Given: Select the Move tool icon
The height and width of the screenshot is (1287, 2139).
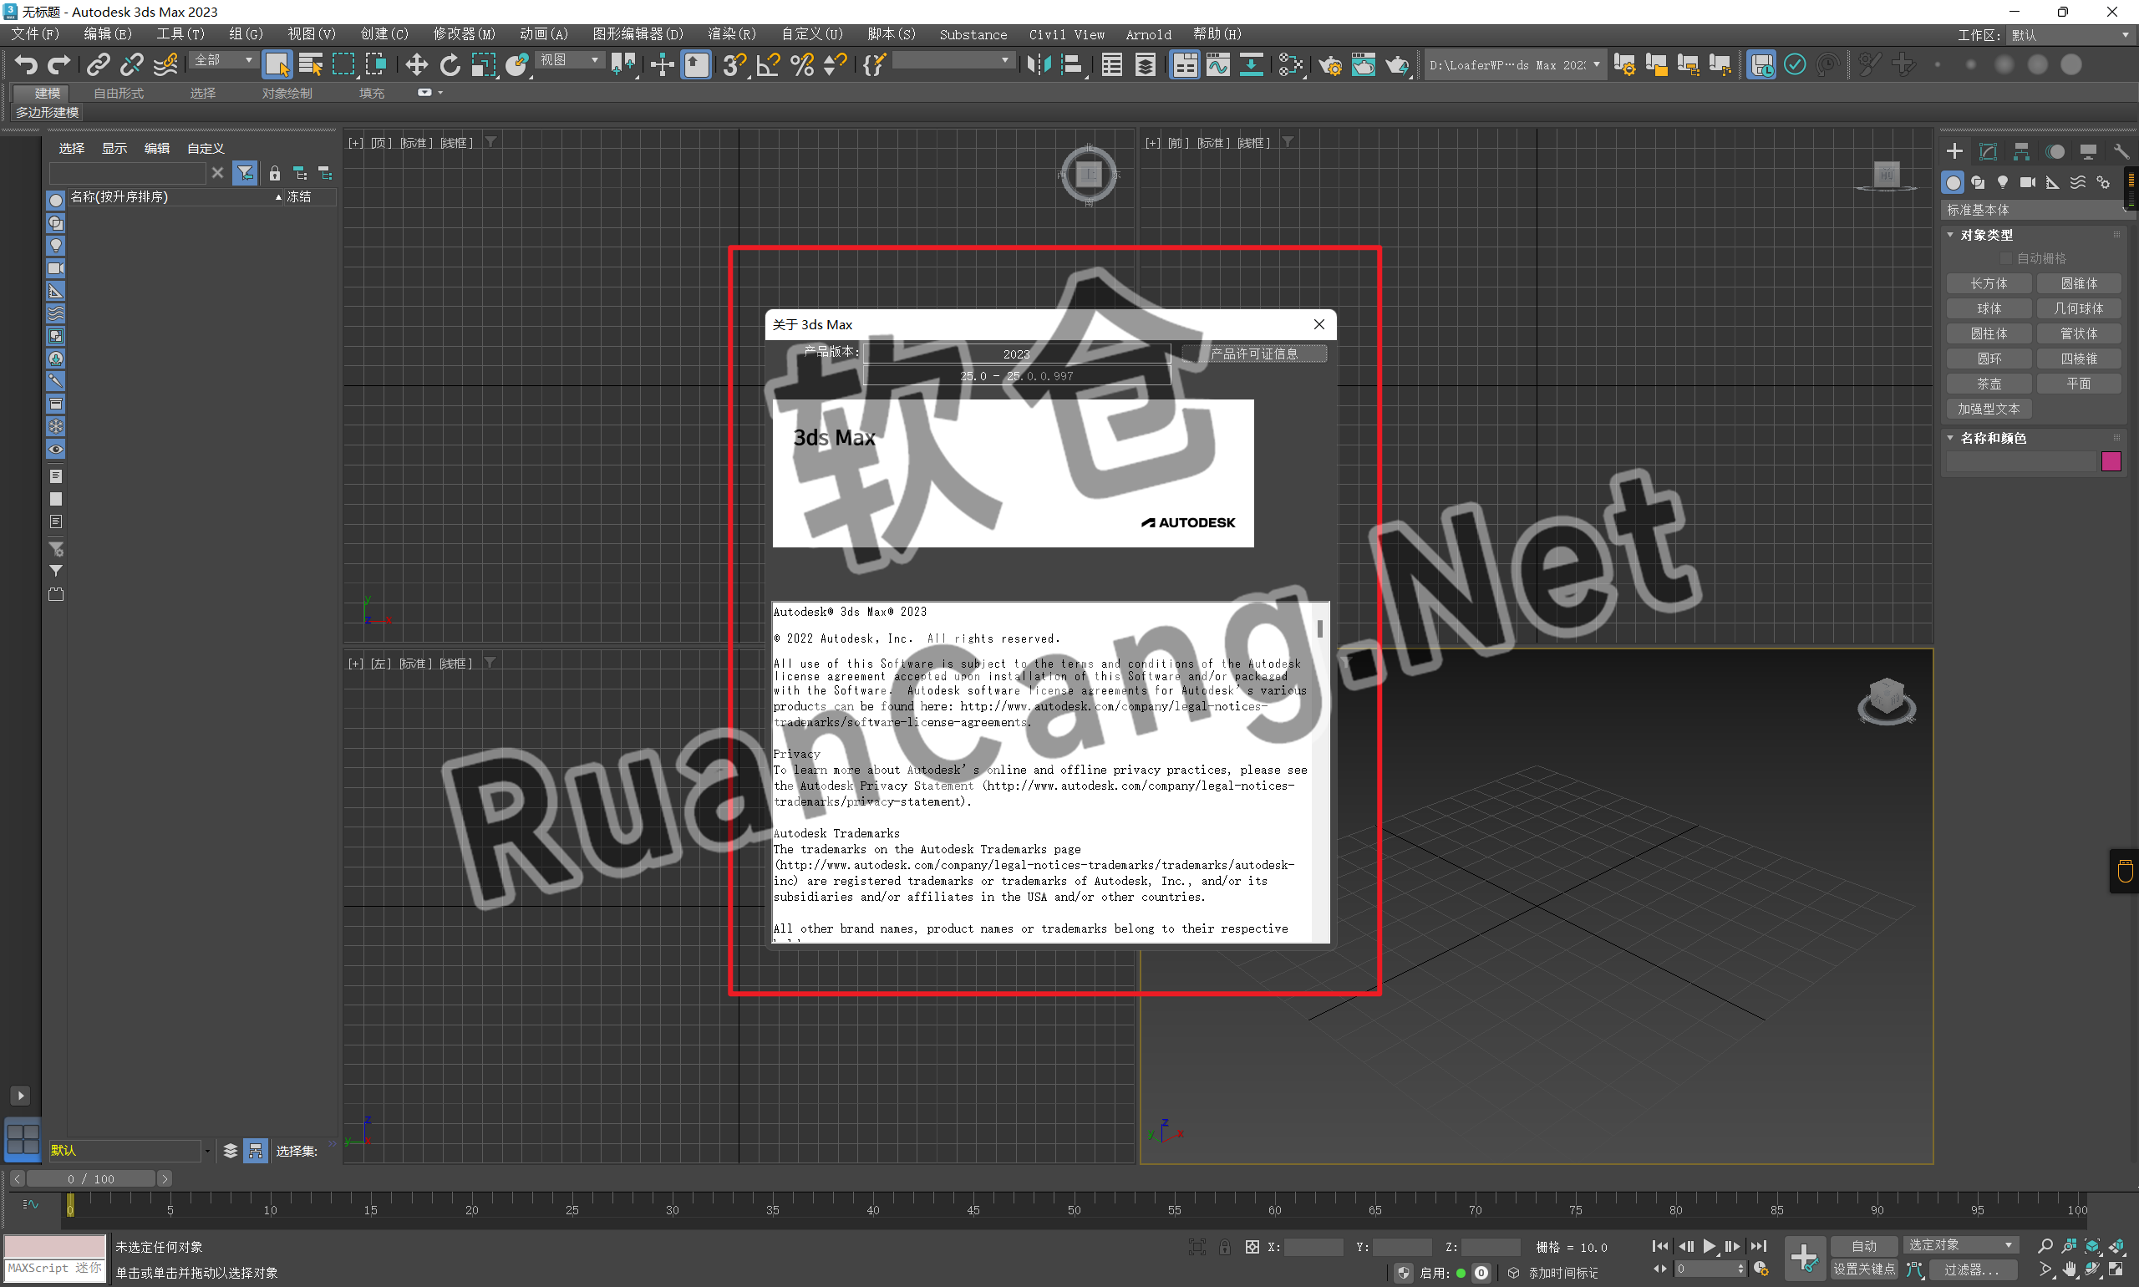Looking at the screenshot, I should [416, 65].
